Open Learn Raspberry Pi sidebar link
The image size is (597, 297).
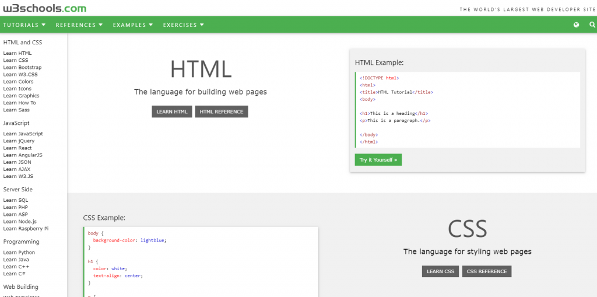26,228
